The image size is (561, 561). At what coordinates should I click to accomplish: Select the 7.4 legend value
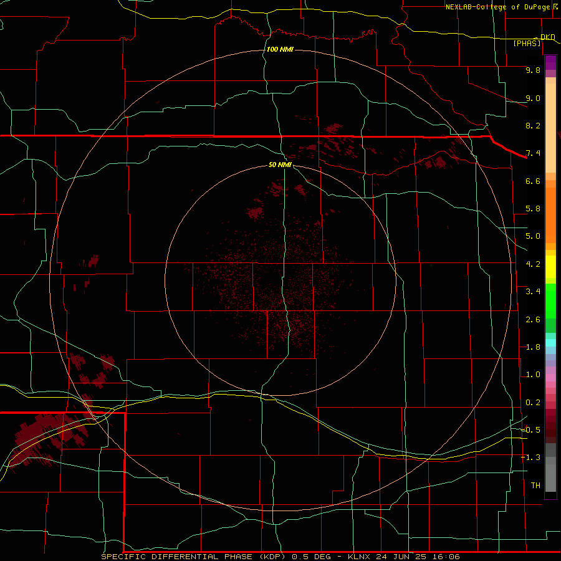[x=533, y=153]
